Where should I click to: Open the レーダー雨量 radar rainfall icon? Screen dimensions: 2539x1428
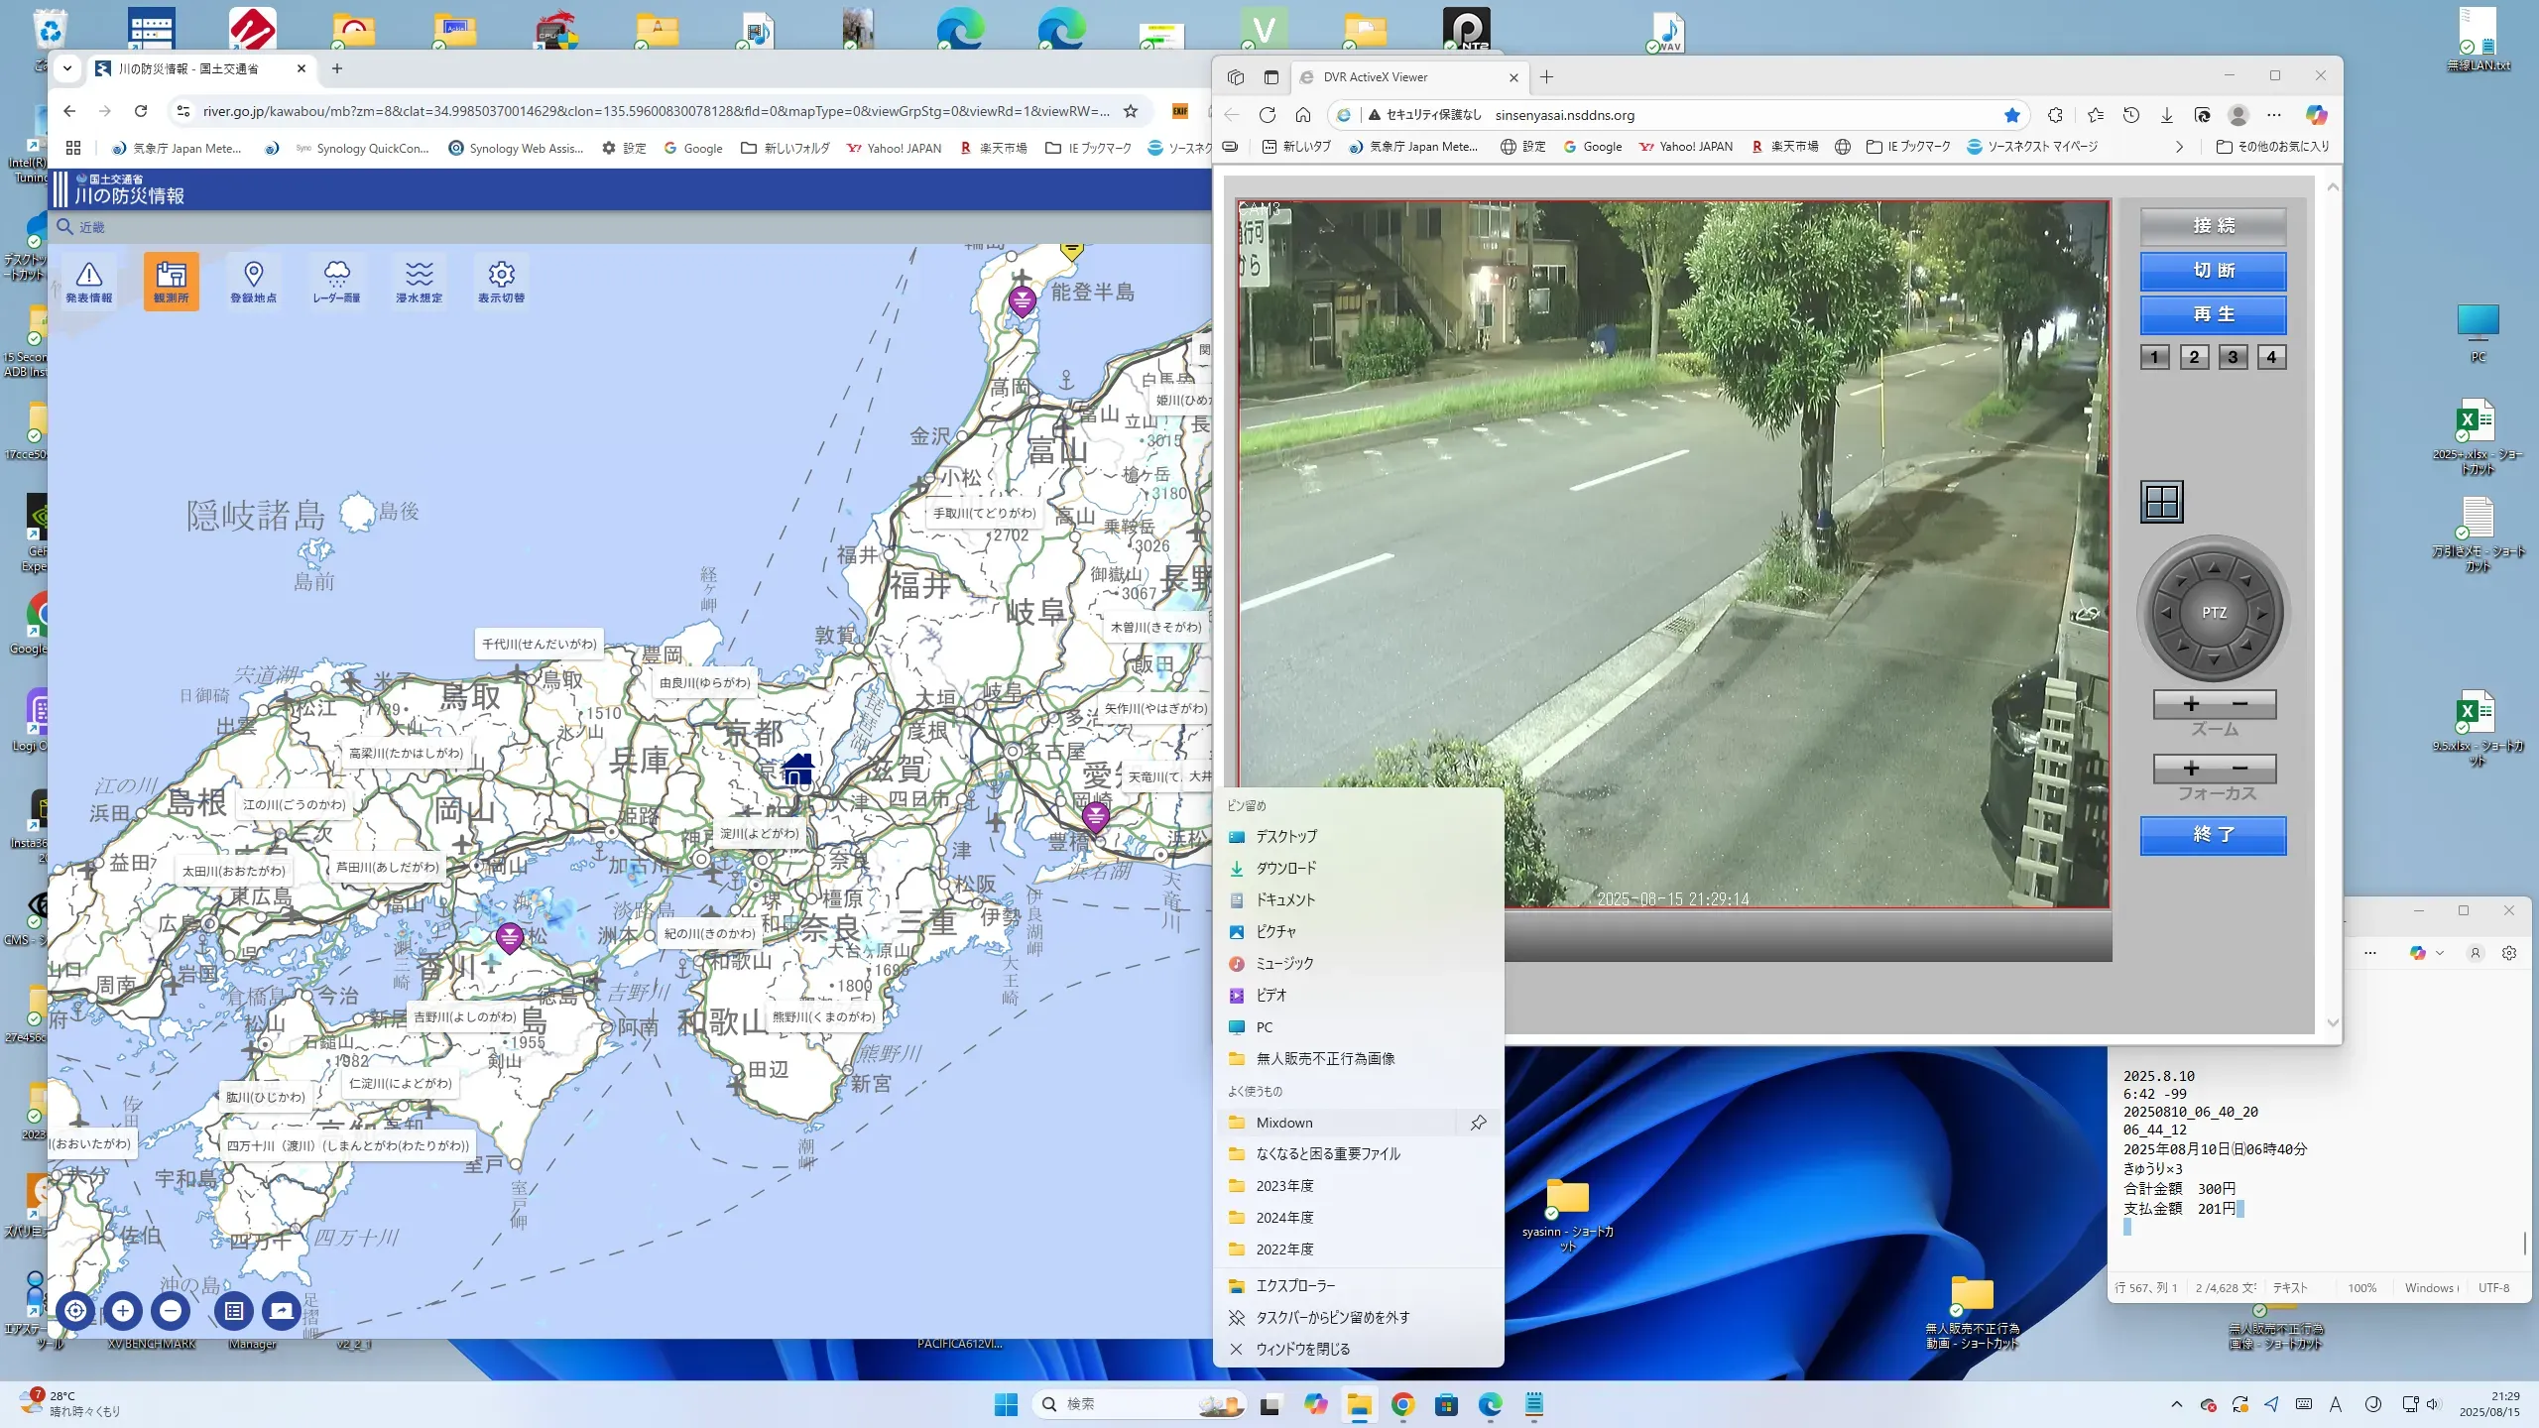tap(336, 282)
